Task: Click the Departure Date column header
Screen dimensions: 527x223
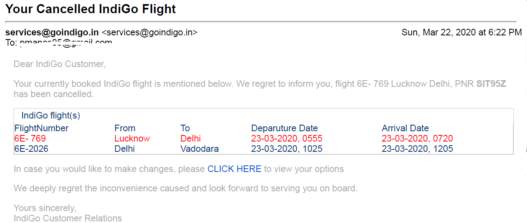Action: coord(284,128)
